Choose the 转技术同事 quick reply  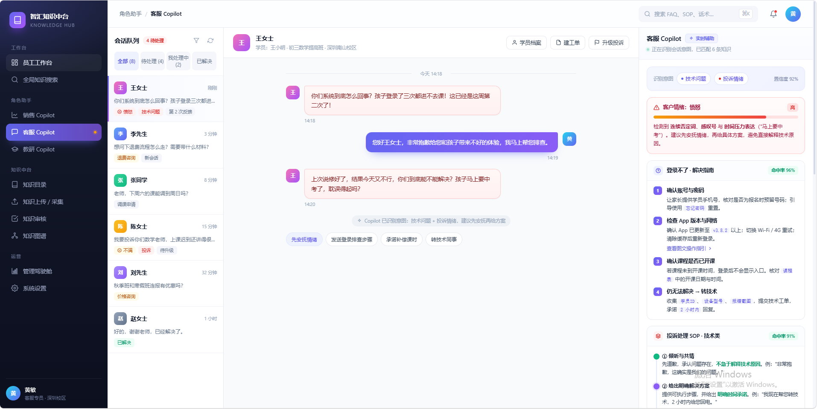point(444,240)
